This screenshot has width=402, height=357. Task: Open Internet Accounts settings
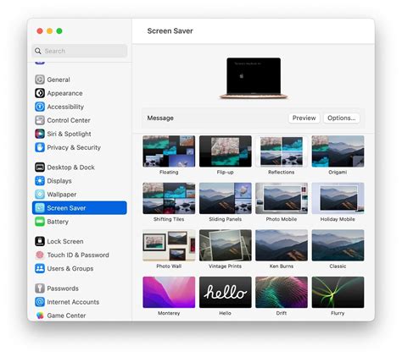click(80, 302)
